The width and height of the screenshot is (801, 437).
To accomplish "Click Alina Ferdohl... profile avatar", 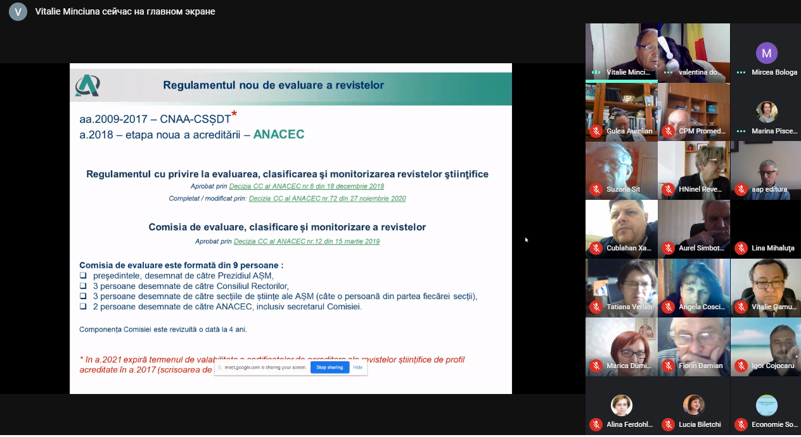I will click(x=622, y=405).
